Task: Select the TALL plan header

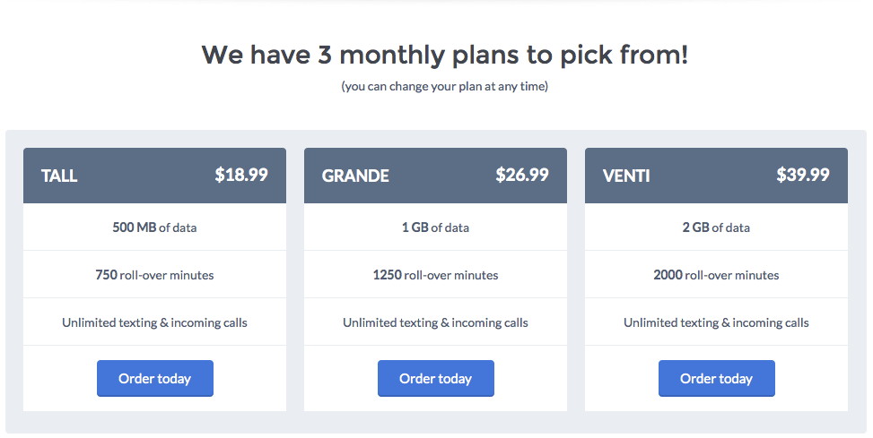Action: pos(155,176)
